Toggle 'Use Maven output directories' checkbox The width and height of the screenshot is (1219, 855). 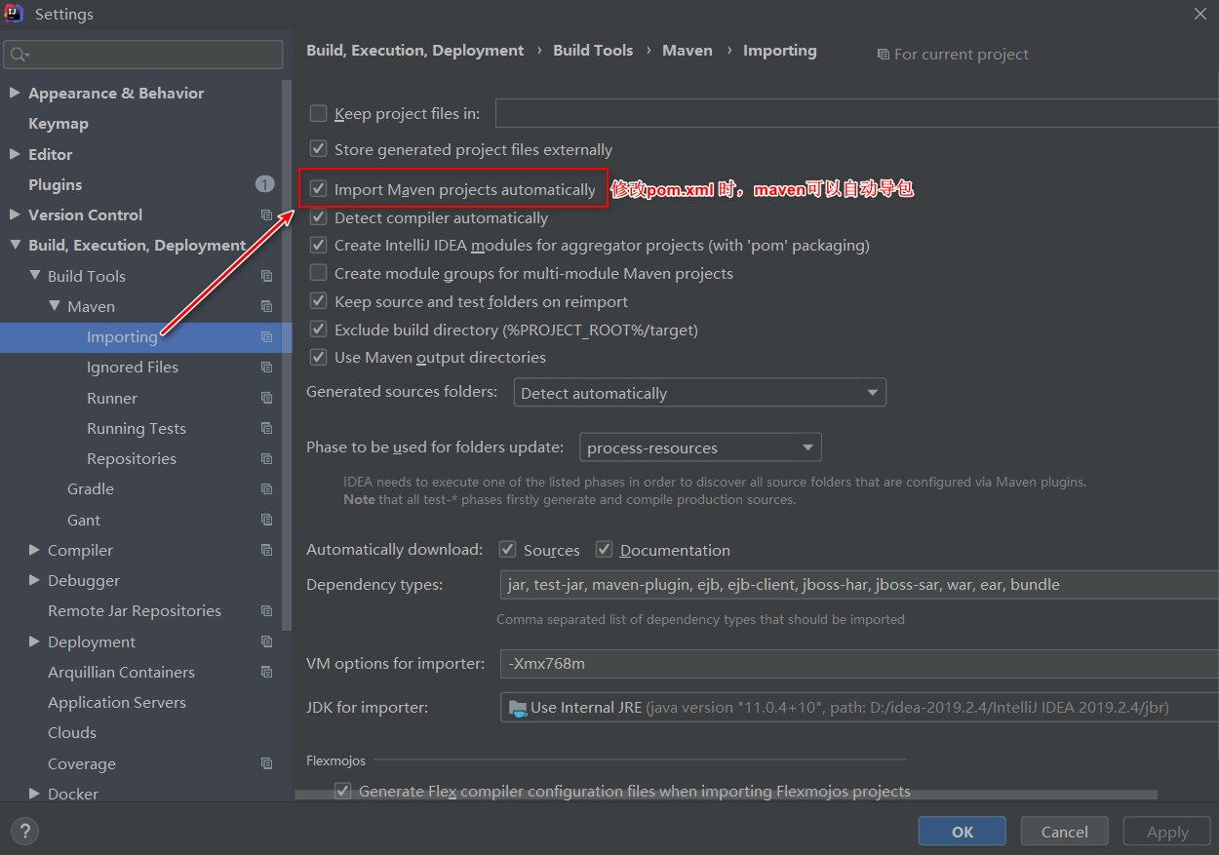click(x=318, y=357)
